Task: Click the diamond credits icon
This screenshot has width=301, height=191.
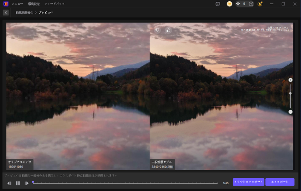Action: tap(238, 4)
